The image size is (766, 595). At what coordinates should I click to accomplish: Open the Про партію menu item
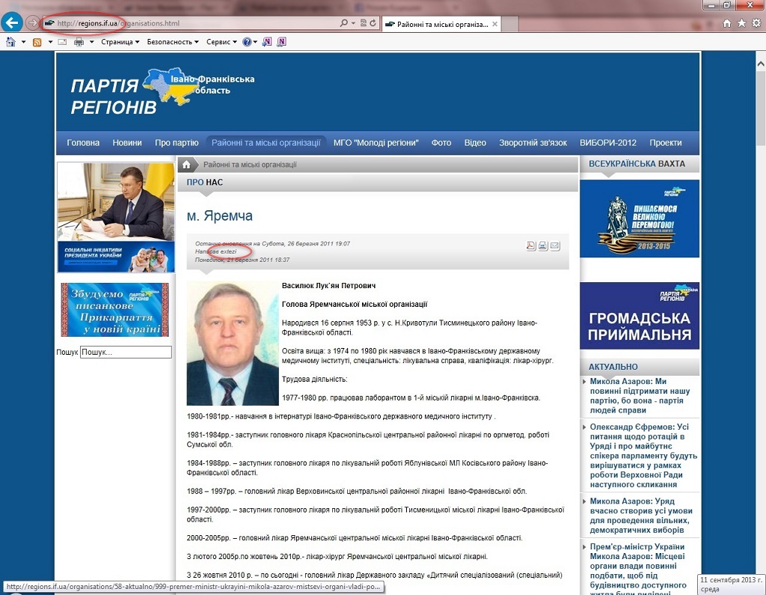(x=177, y=143)
